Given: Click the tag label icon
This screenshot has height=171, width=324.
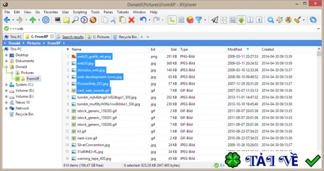Looking at the screenshot, I should click(279, 20).
